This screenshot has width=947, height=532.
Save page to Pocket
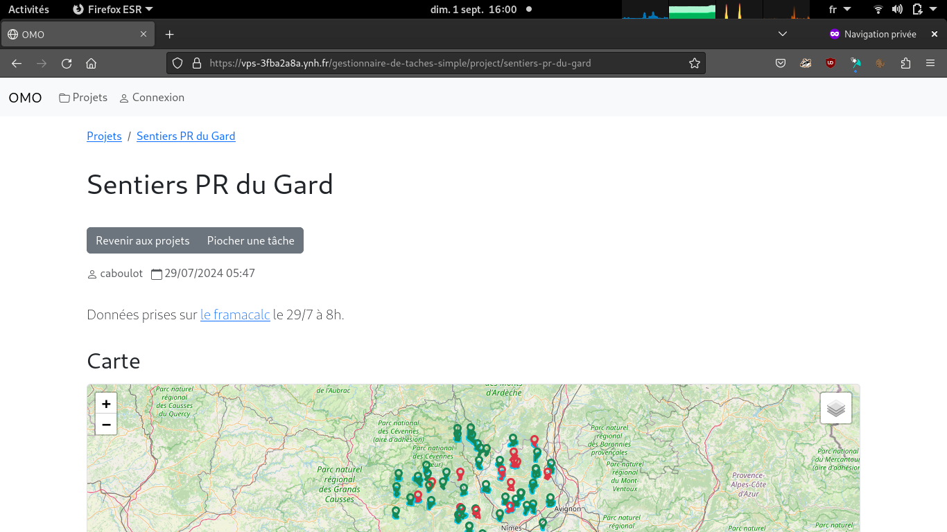point(781,64)
